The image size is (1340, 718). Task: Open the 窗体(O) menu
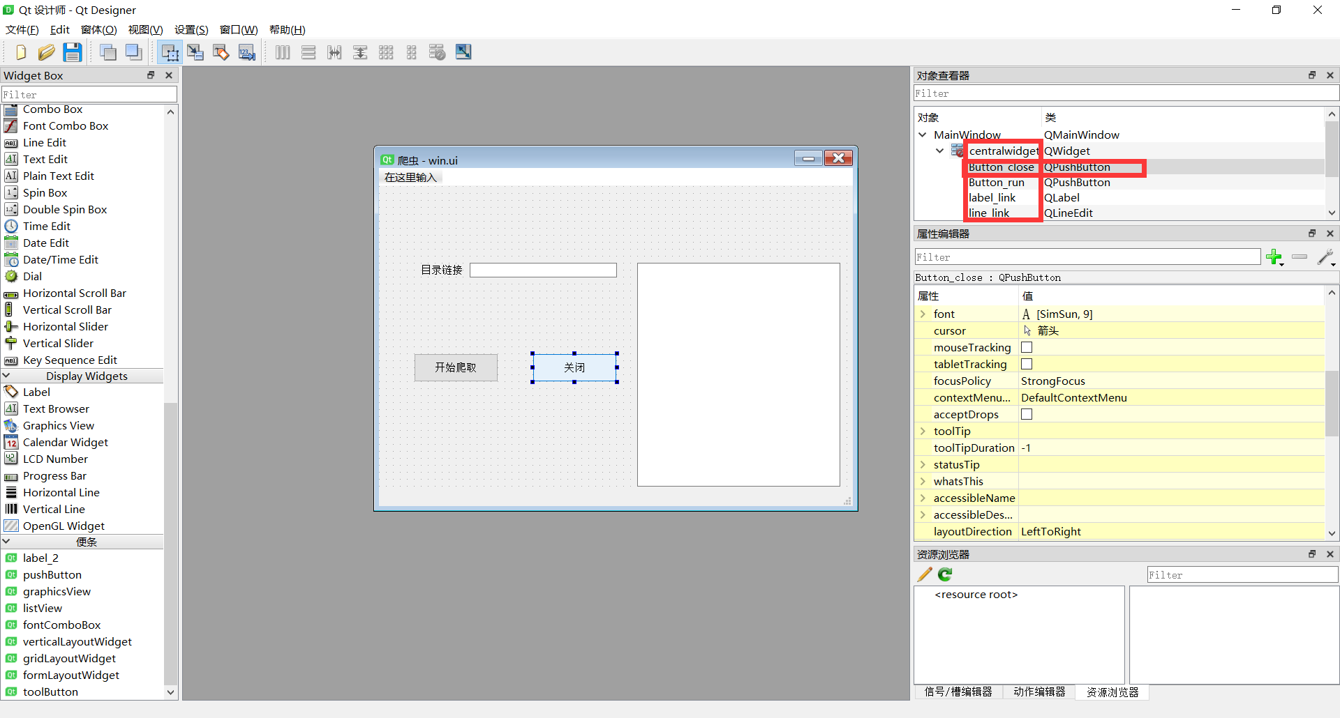click(98, 29)
